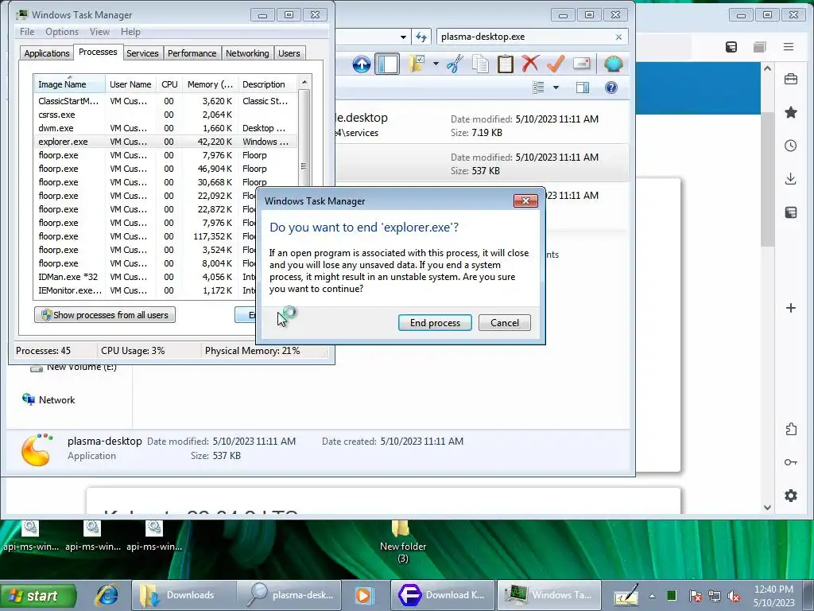Open the Options menu in Task Manager
The height and width of the screenshot is (611, 814).
62,32
